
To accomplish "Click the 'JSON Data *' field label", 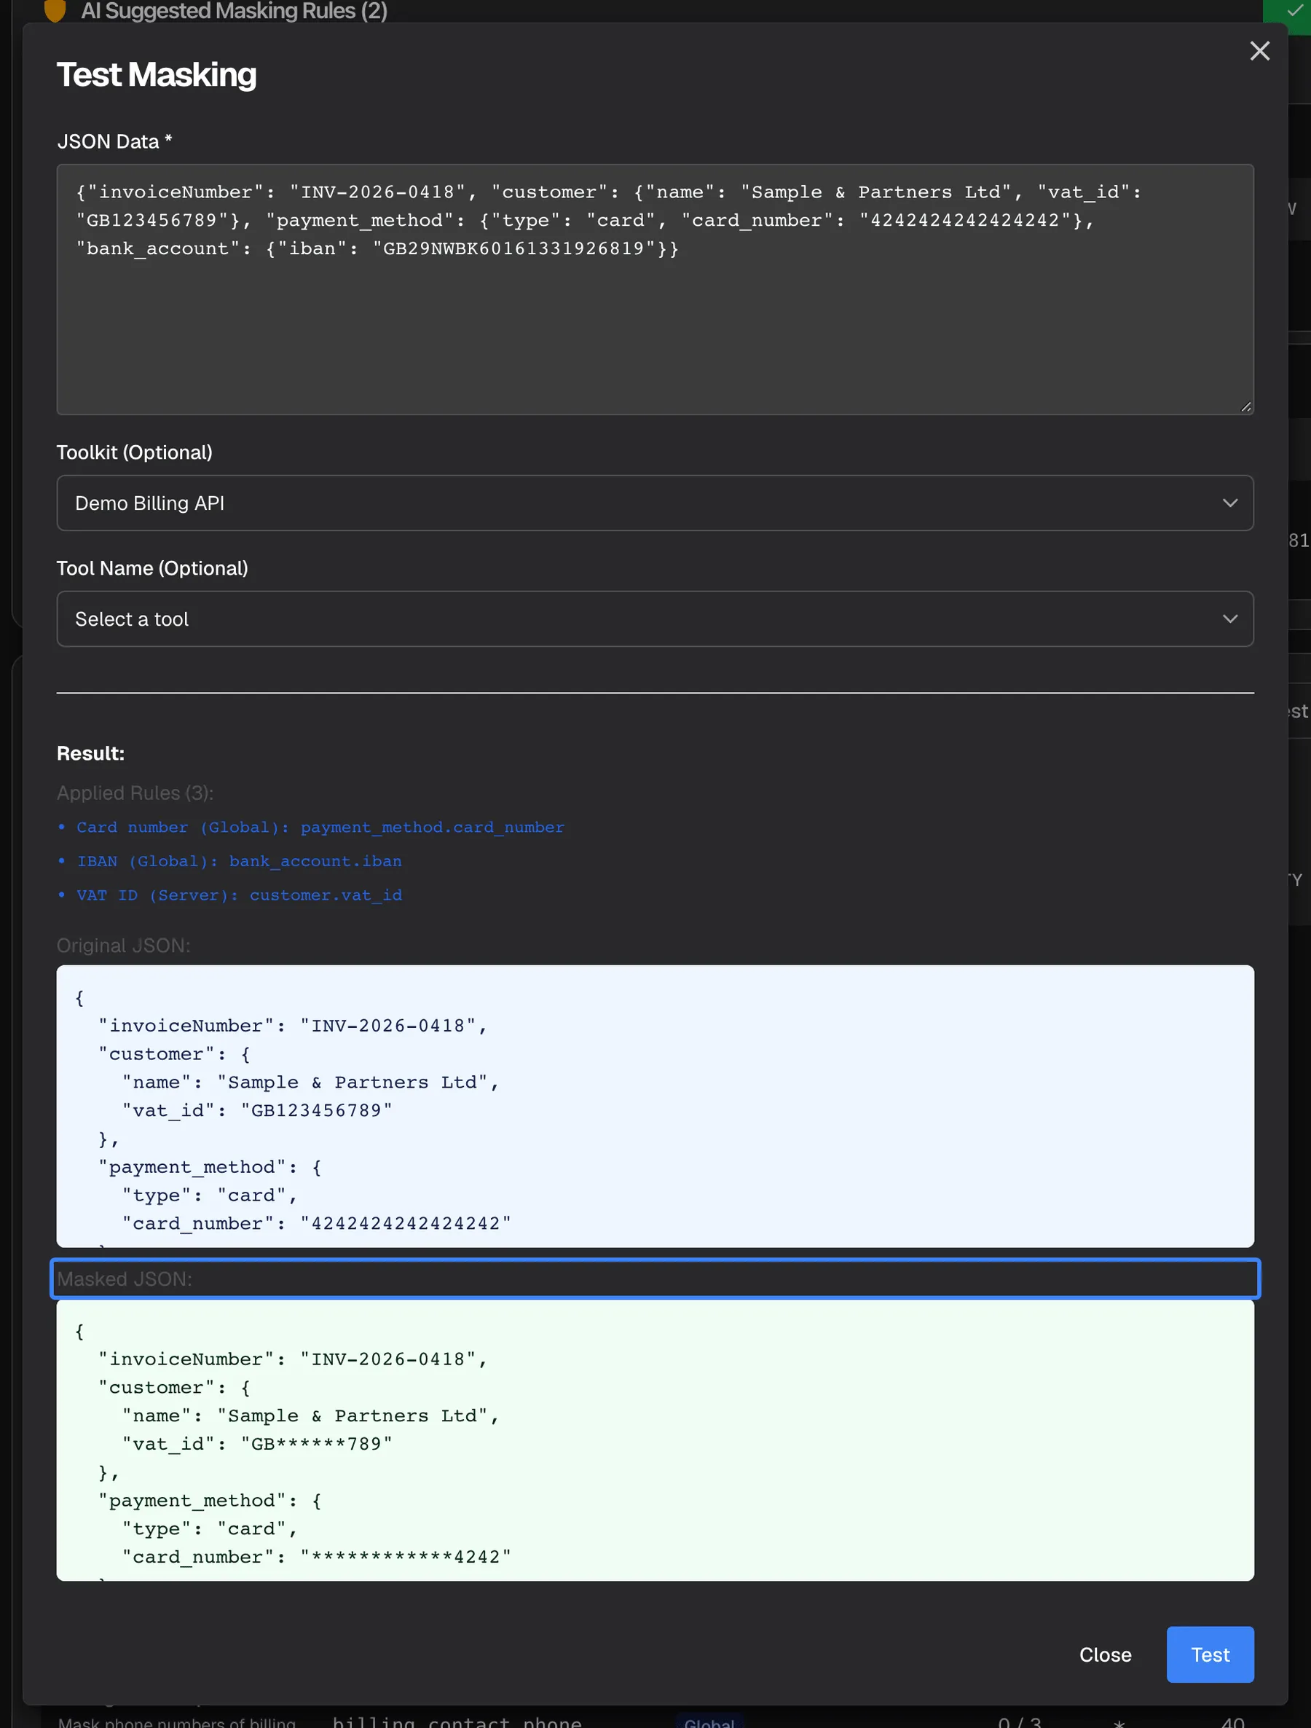I will click(x=114, y=141).
